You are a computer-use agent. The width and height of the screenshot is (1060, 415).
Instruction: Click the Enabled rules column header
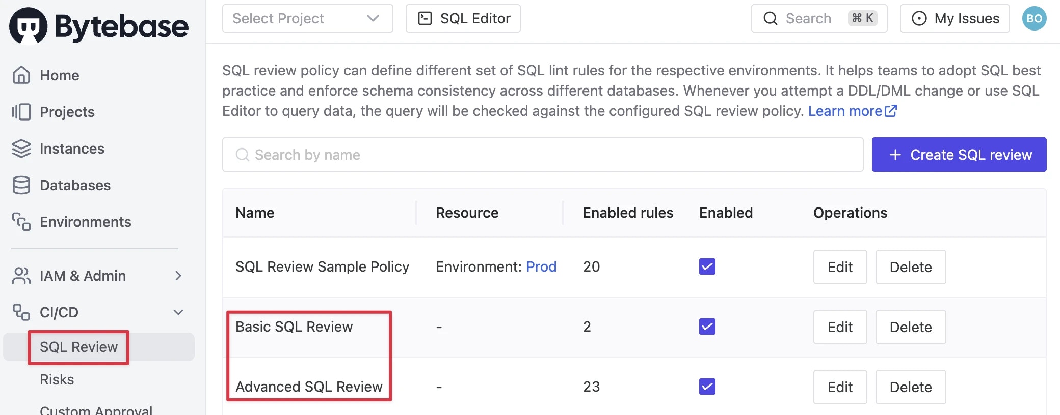[628, 213]
